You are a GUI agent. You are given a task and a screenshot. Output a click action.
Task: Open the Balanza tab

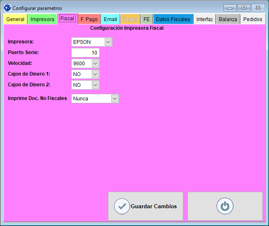(228, 19)
